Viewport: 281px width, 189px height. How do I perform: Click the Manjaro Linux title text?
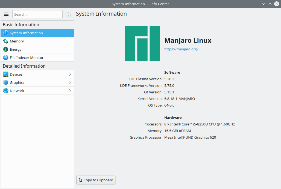pyautogui.click(x=188, y=41)
